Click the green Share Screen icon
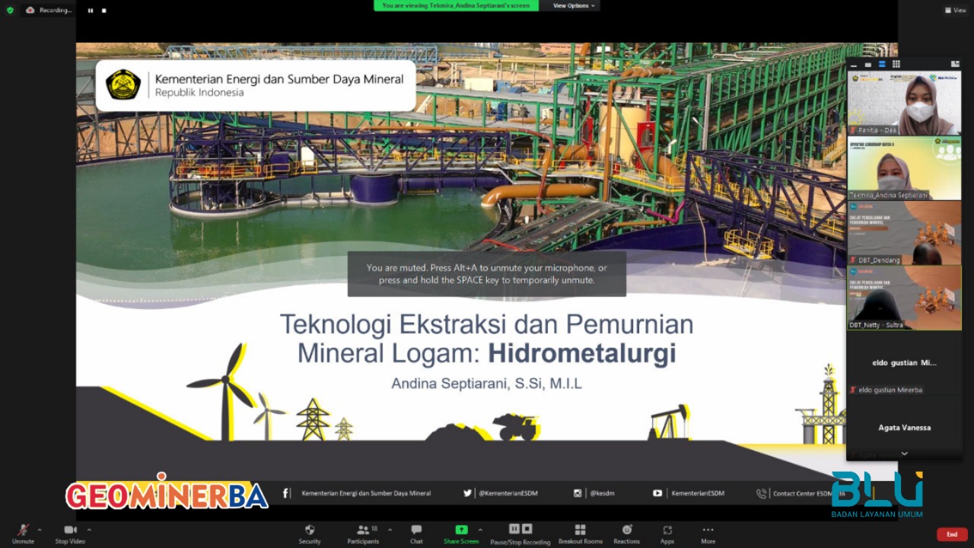The width and height of the screenshot is (974, 548). point(461,530)
